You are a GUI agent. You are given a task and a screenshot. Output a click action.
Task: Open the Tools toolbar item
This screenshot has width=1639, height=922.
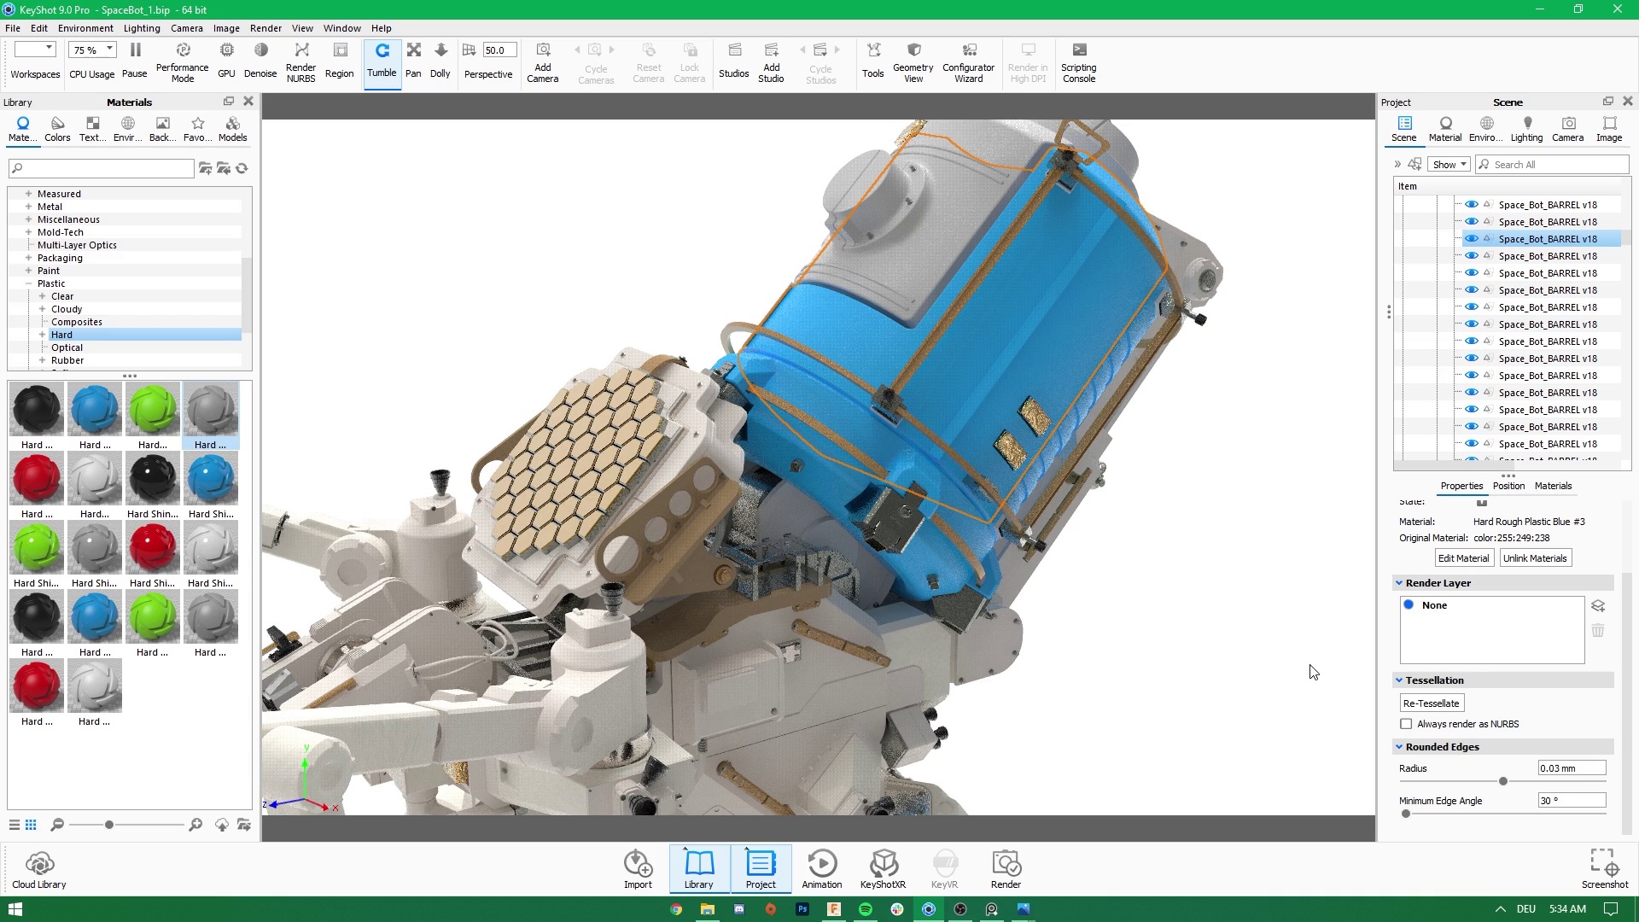click(x=873, y=60)
